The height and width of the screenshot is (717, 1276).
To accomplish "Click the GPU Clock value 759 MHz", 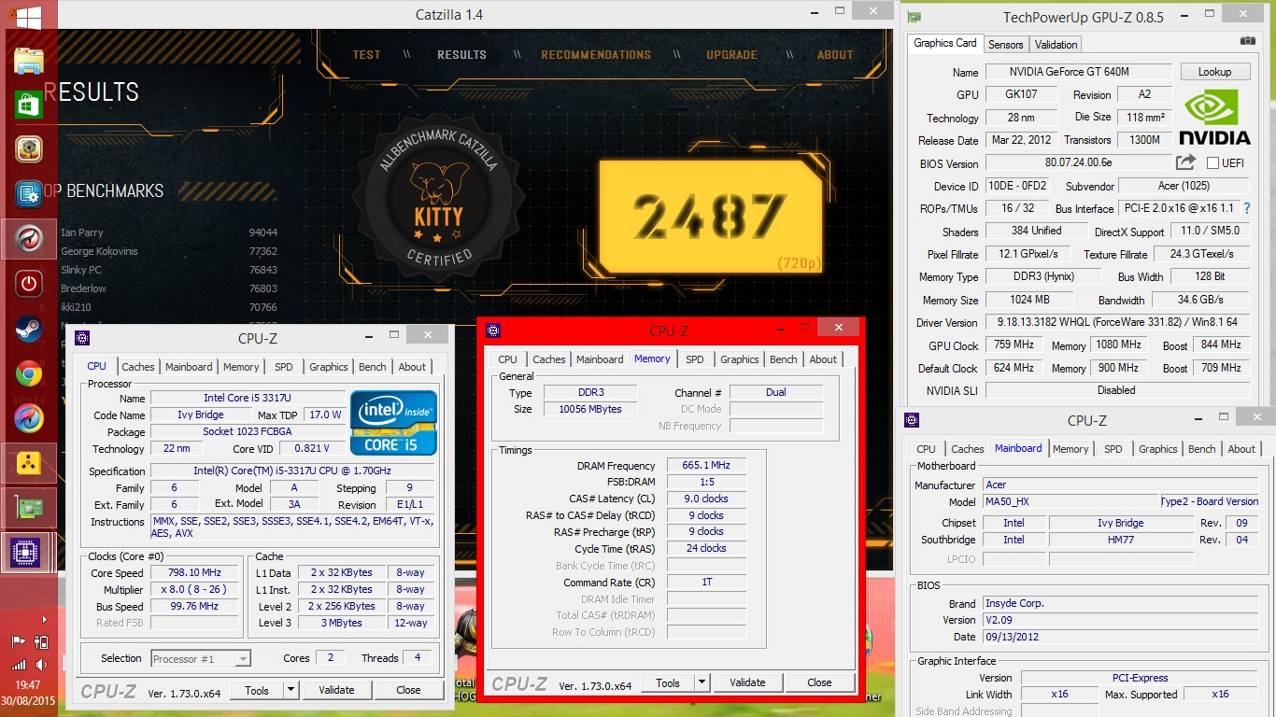I will tap(1015, 345).
